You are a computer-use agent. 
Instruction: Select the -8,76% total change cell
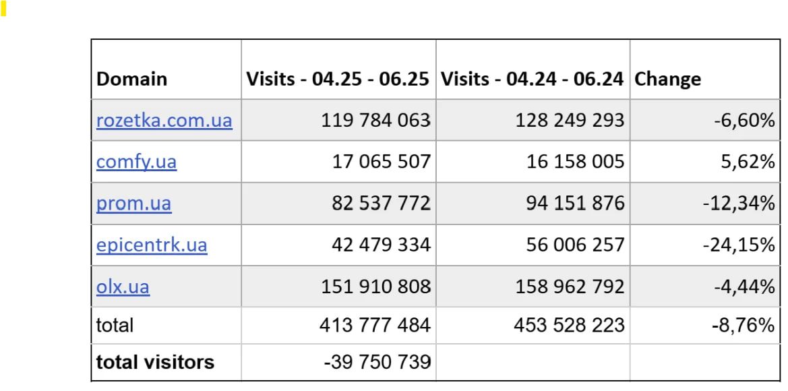point(743,326)
